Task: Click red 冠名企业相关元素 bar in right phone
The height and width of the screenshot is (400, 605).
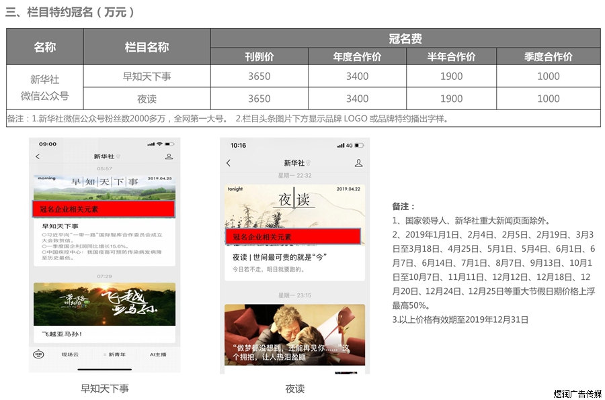Action: (293, 237)
